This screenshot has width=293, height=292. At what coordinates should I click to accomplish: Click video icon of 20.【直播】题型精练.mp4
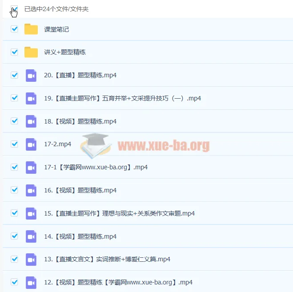click(31, 75)
